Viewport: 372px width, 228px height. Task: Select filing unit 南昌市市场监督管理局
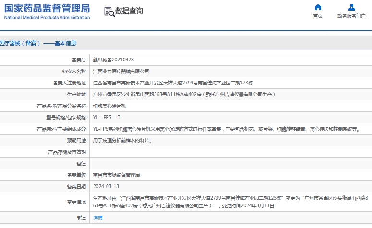(116, 175)
